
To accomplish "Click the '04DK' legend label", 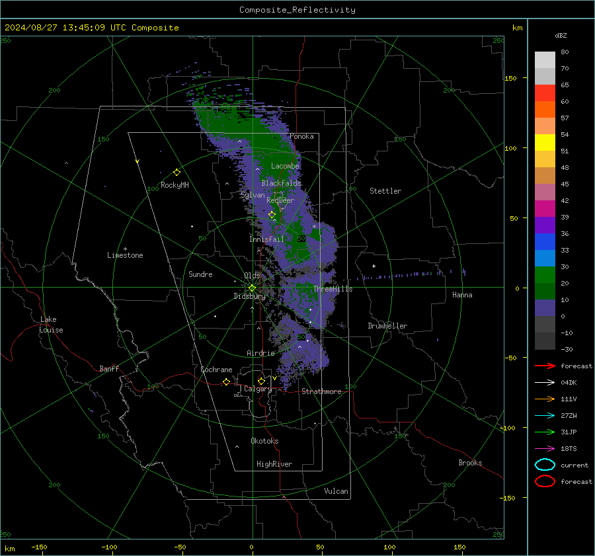I will (x=569, y=383).
